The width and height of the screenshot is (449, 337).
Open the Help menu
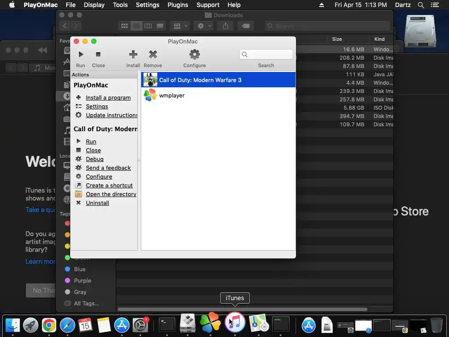(x=234, y=5)
